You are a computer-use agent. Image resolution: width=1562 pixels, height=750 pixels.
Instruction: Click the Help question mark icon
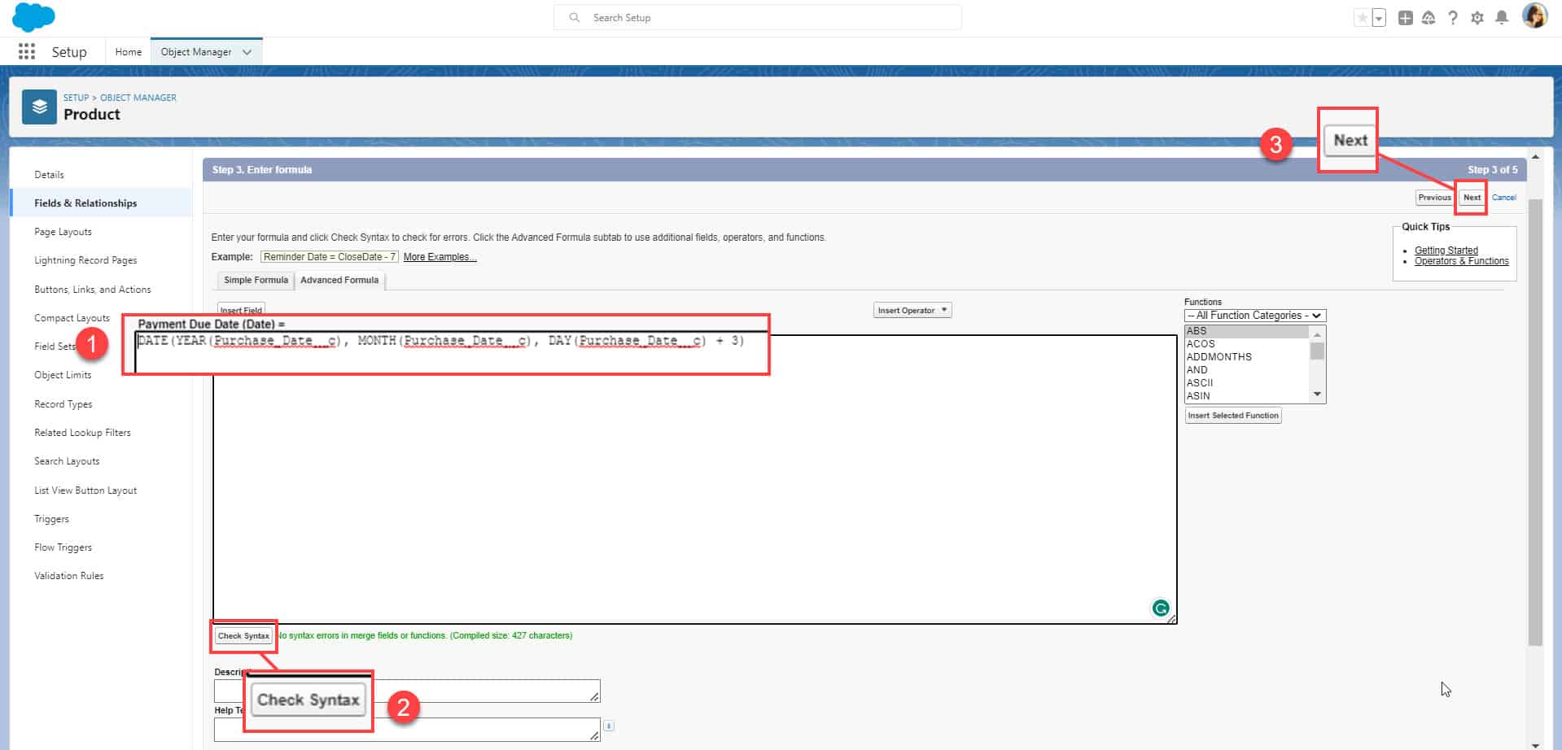(1454, 17)
